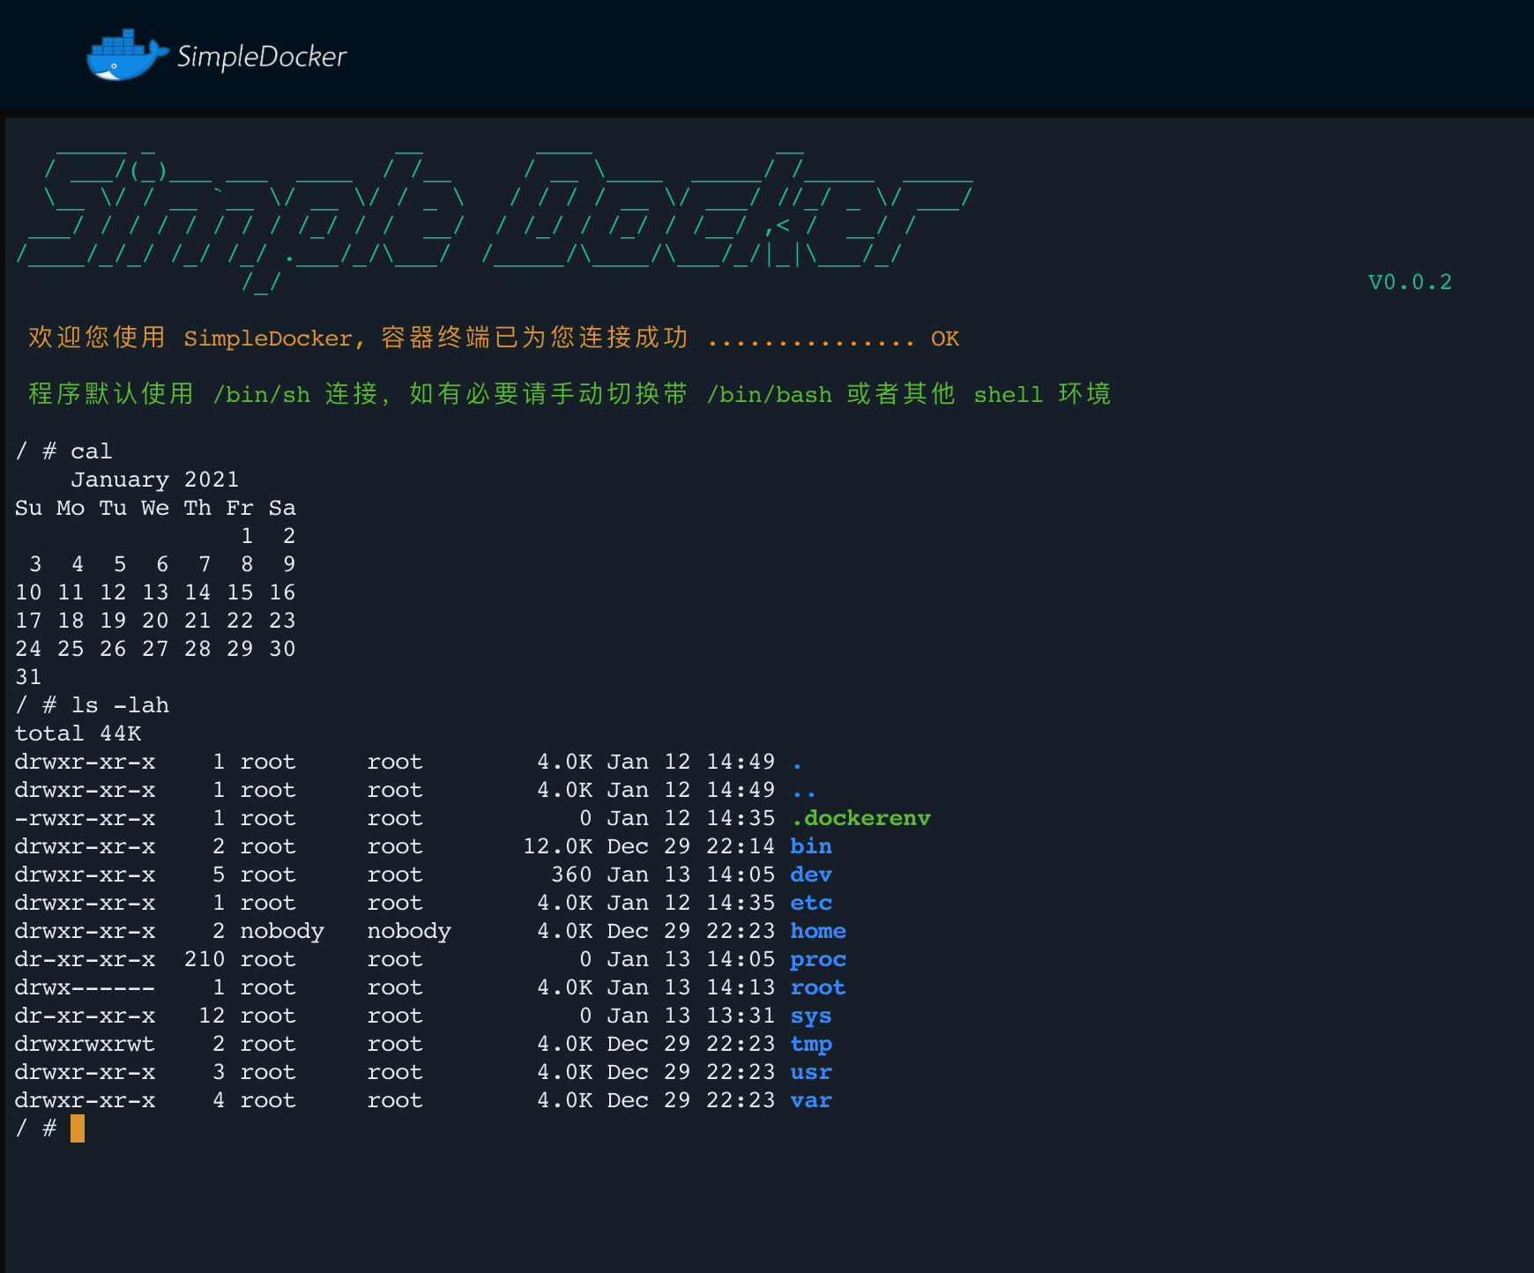Click the '12.0K' size of bin row

tap(558, 846)
